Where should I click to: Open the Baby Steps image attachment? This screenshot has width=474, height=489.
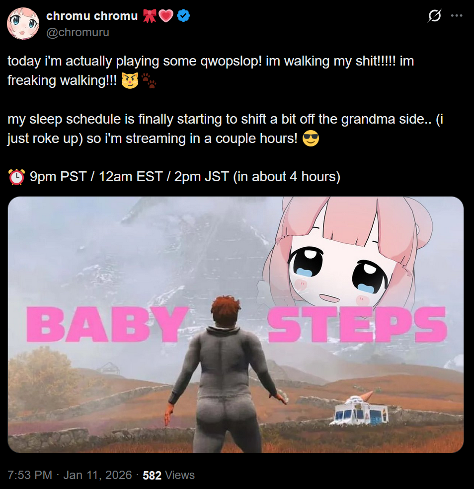(236, 325)
